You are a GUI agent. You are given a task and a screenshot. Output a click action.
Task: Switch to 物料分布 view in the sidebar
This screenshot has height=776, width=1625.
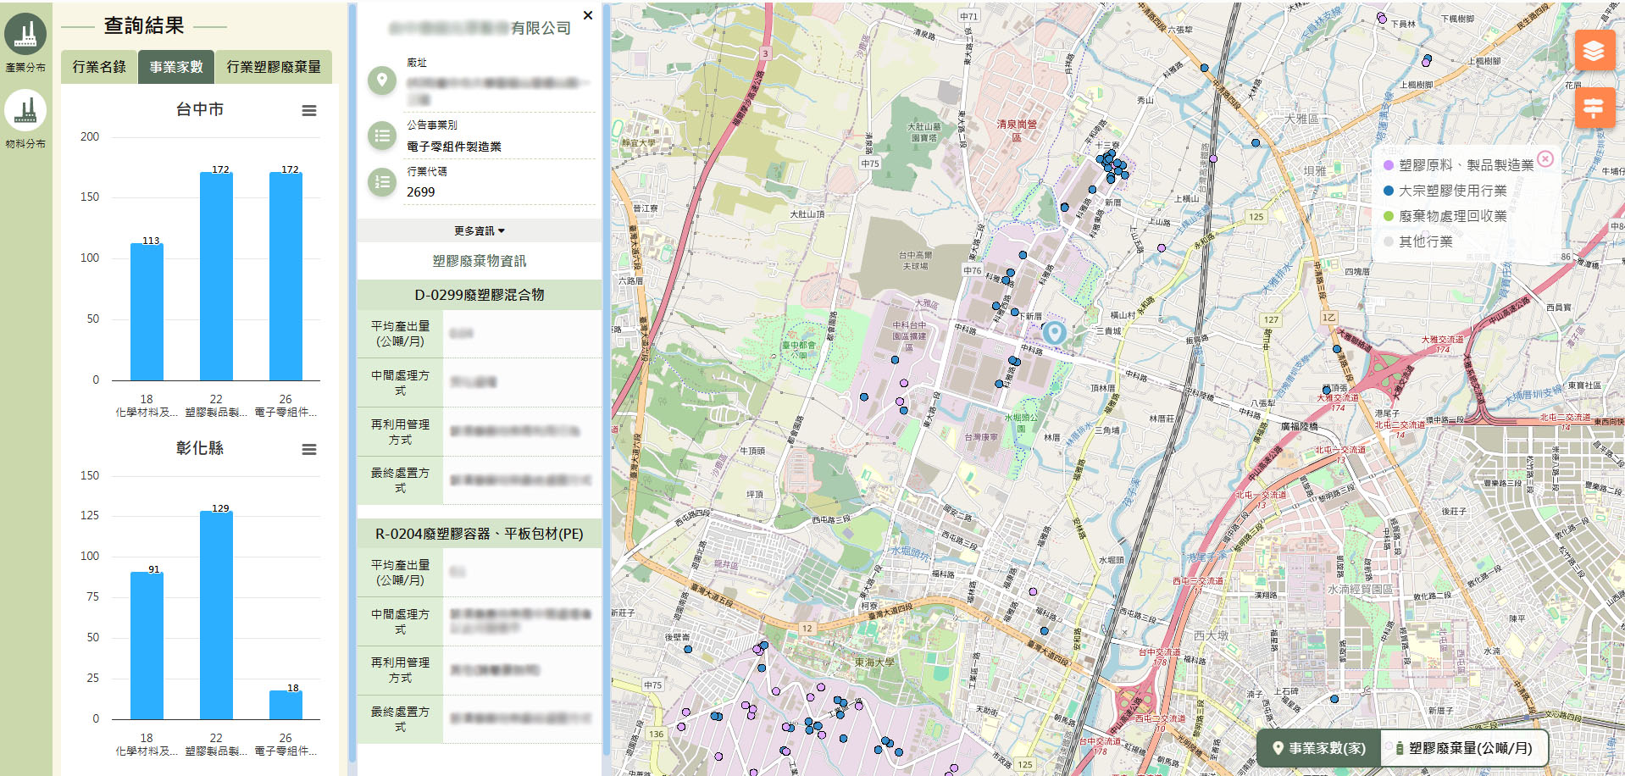point(26,111)
